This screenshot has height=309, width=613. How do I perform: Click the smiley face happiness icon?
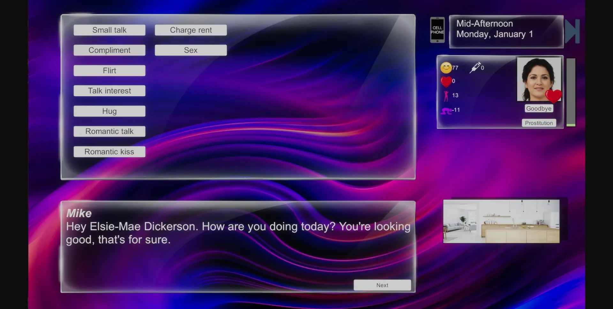446,68
